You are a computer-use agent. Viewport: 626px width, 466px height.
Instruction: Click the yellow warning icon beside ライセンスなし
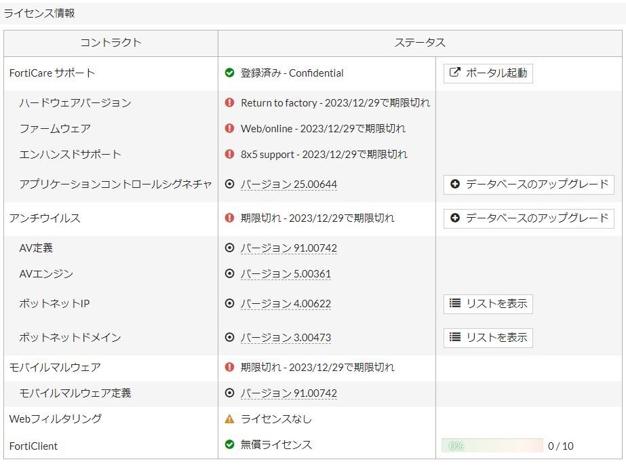pyautogui.click(x=231, y=419)
